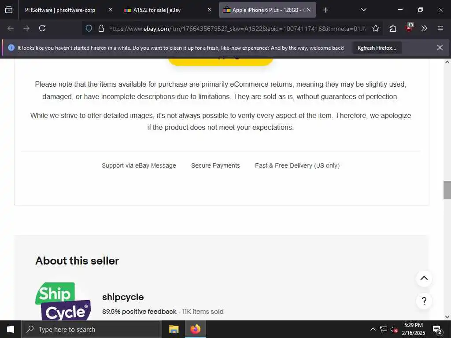Click the scrollbar down arrow
Viewport: 451px width, 338px height.
(447, 317)
